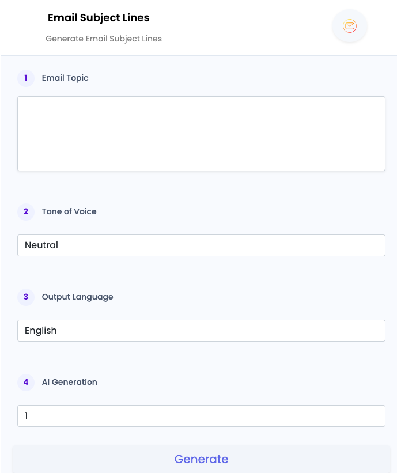This screenshot has width=397, height=473.
Task: Open the Tone of Voice dropdown
Action: (x=201, y=245)
